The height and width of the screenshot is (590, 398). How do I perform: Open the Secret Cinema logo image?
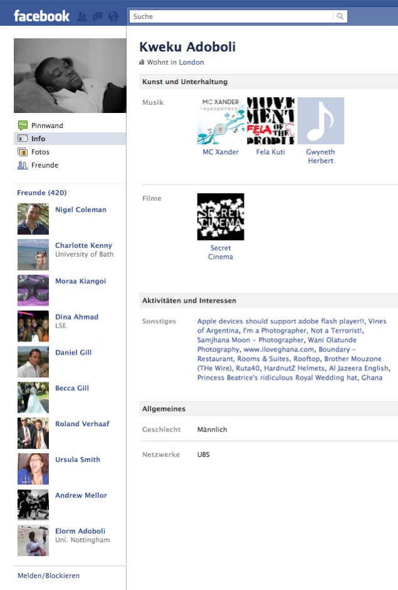pos(221,217)
